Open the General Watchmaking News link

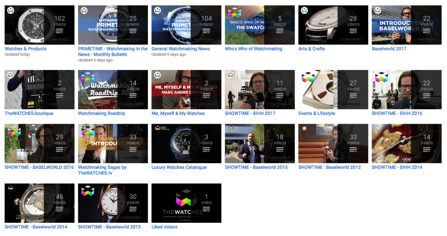pos(180,49)
